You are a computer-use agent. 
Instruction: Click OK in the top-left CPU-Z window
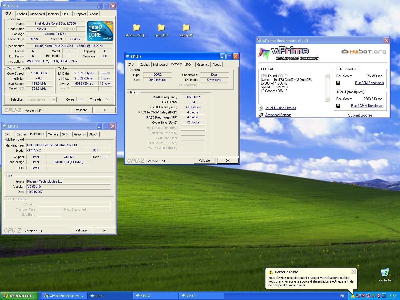point(105,110)
